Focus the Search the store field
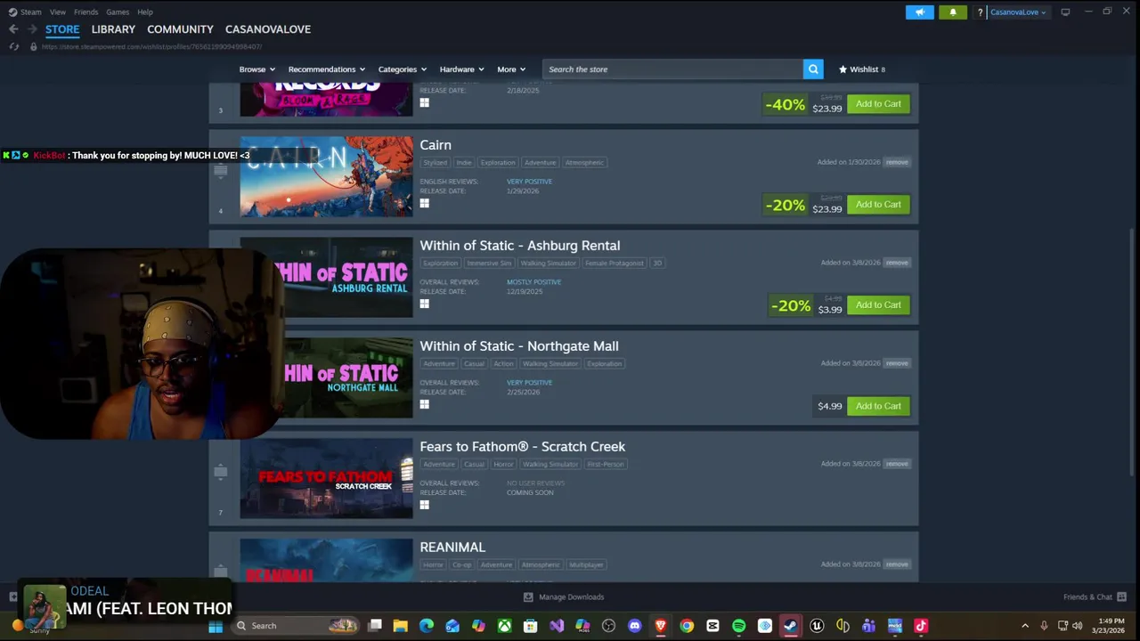 click(x=672, y=69)
